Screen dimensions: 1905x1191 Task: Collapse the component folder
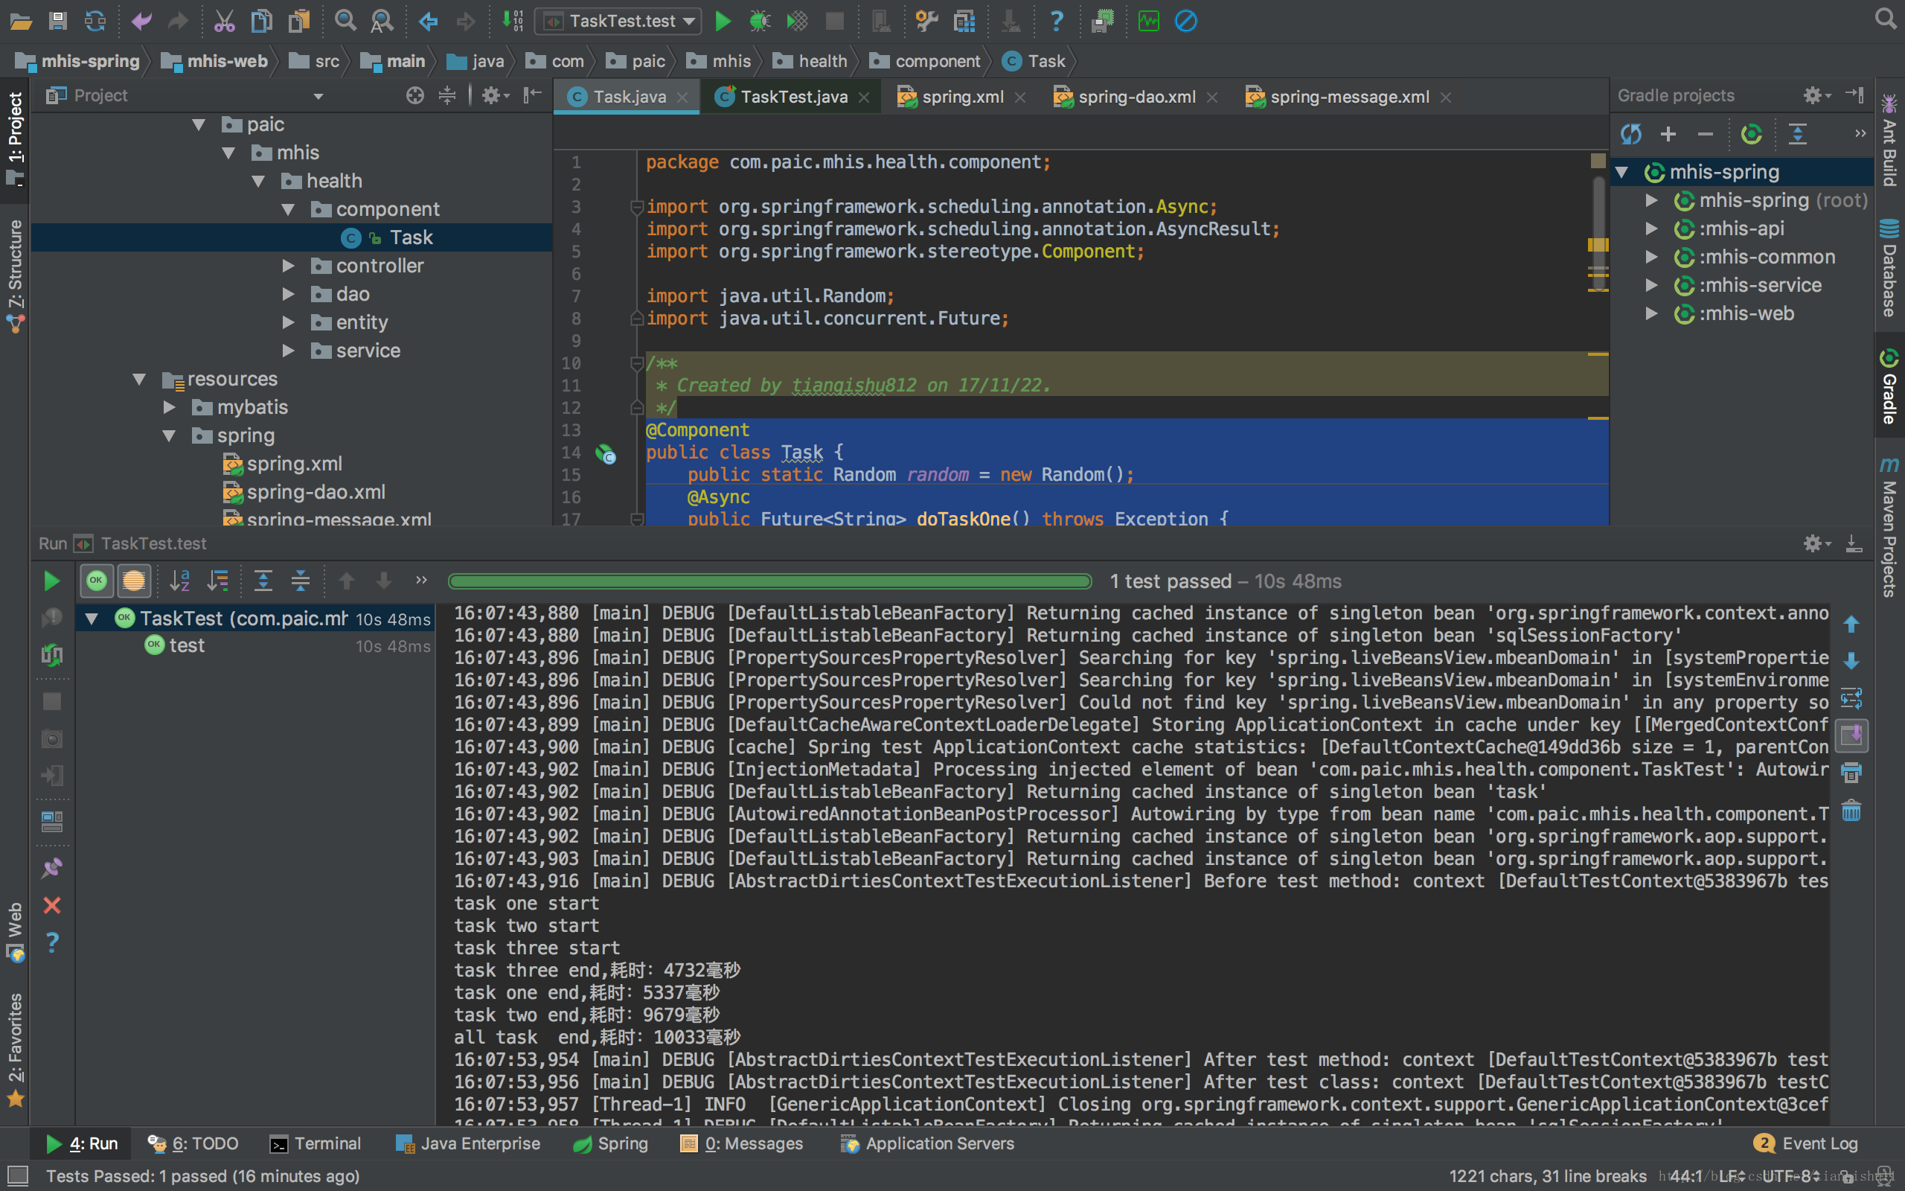(288, 209)
